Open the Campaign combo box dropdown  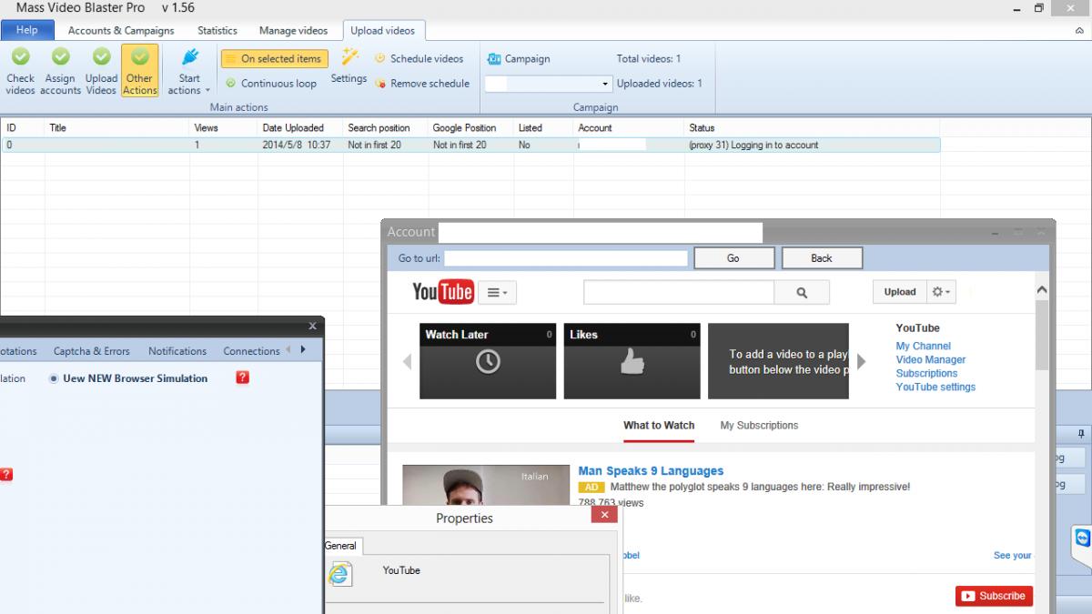pyautogui.click(x=606, y=84)
